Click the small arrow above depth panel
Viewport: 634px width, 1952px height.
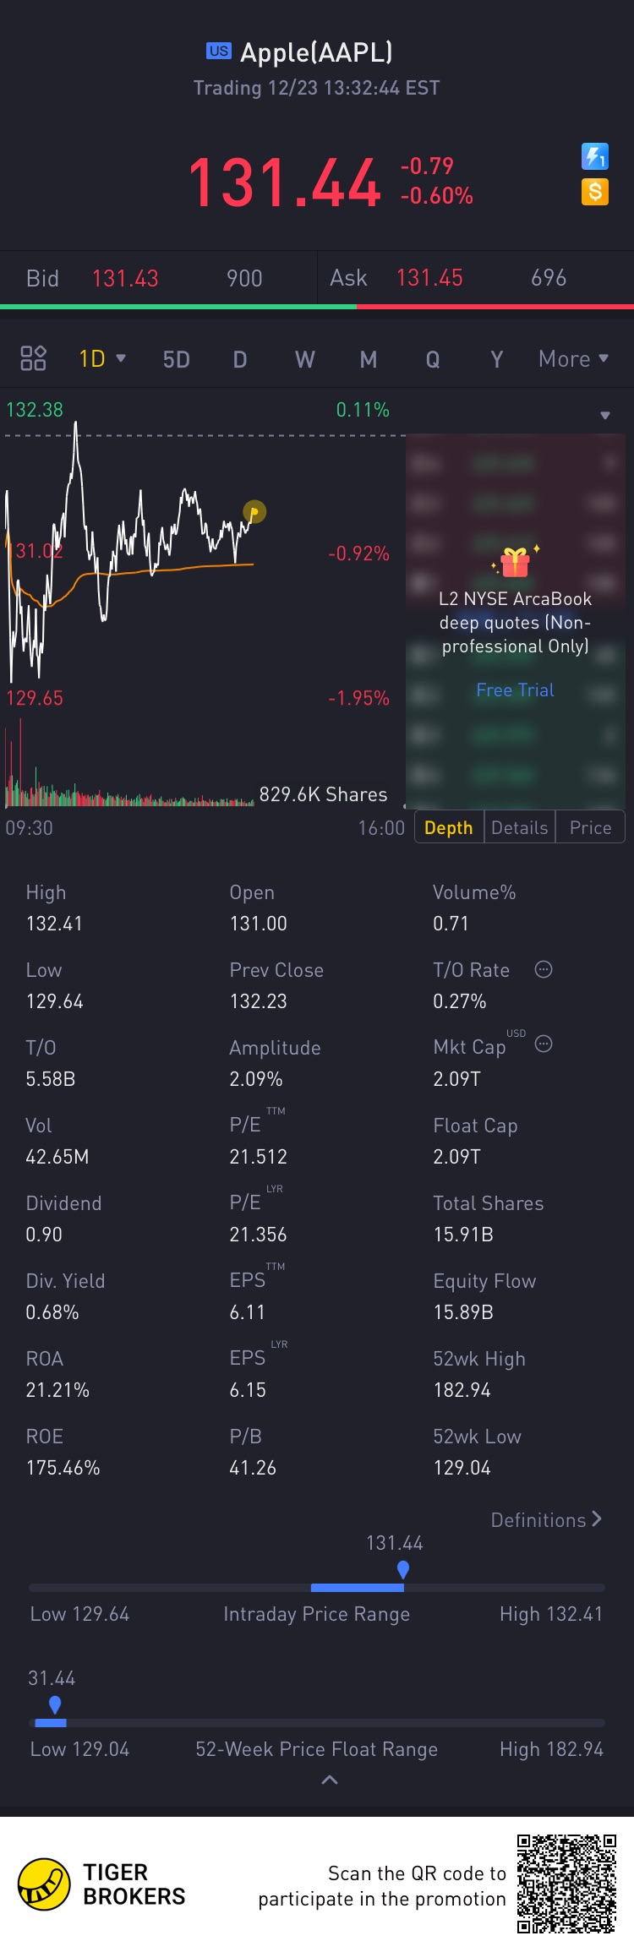click(x=605, y=415)
